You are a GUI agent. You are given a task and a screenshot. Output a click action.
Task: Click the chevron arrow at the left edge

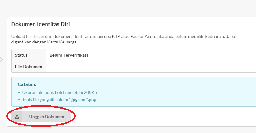tap(1, 59)
